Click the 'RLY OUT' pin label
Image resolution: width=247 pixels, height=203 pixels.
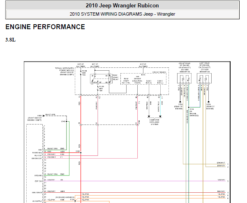point(38,156)
